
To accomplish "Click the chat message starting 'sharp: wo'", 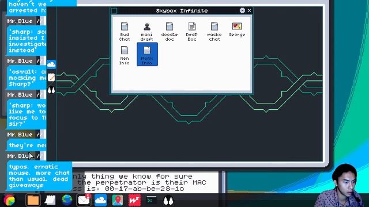I will click(27, 114).
